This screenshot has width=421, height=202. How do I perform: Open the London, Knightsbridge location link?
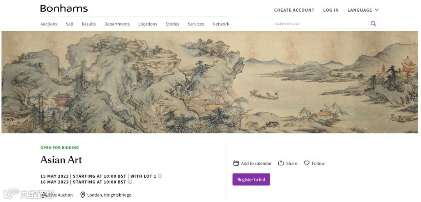109,195
